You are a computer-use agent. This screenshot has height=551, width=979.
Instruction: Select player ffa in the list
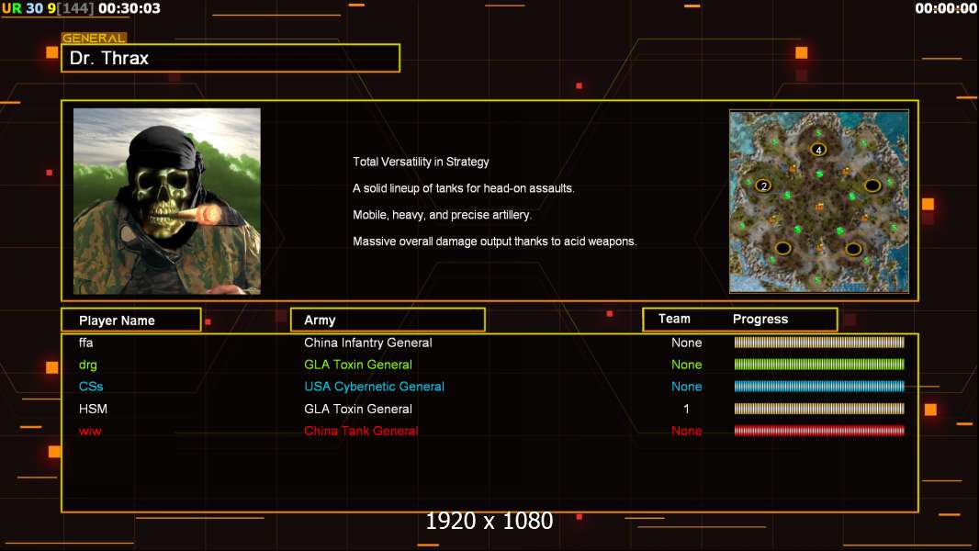(x=85, y=343)
